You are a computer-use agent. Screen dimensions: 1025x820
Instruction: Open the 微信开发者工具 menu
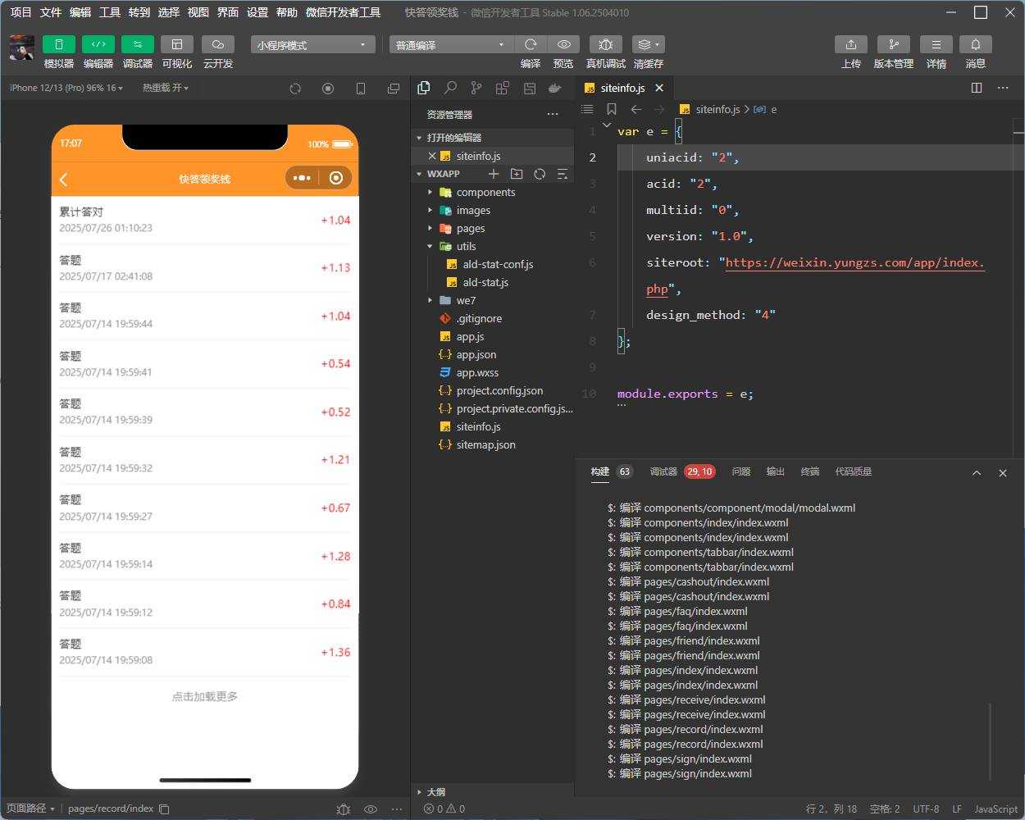[x=343, y=12]
